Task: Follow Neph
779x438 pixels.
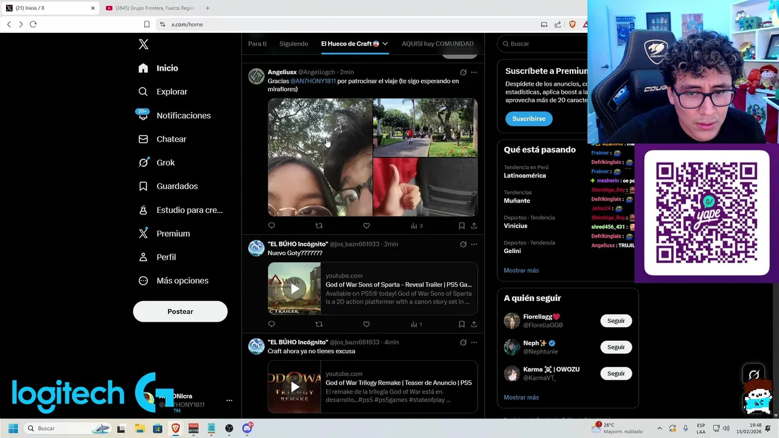Action: point(616,347)
